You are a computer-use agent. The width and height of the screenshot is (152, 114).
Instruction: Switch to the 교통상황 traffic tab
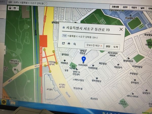pyautogui.click(x=115, y=7)
